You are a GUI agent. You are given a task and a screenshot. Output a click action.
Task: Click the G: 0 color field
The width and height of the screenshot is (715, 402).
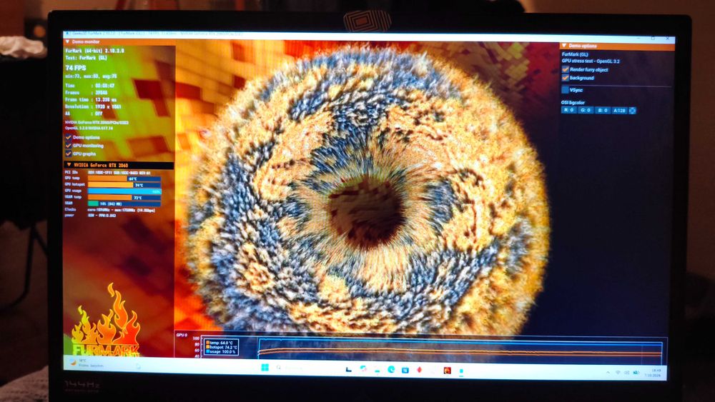tap(586, 110)
